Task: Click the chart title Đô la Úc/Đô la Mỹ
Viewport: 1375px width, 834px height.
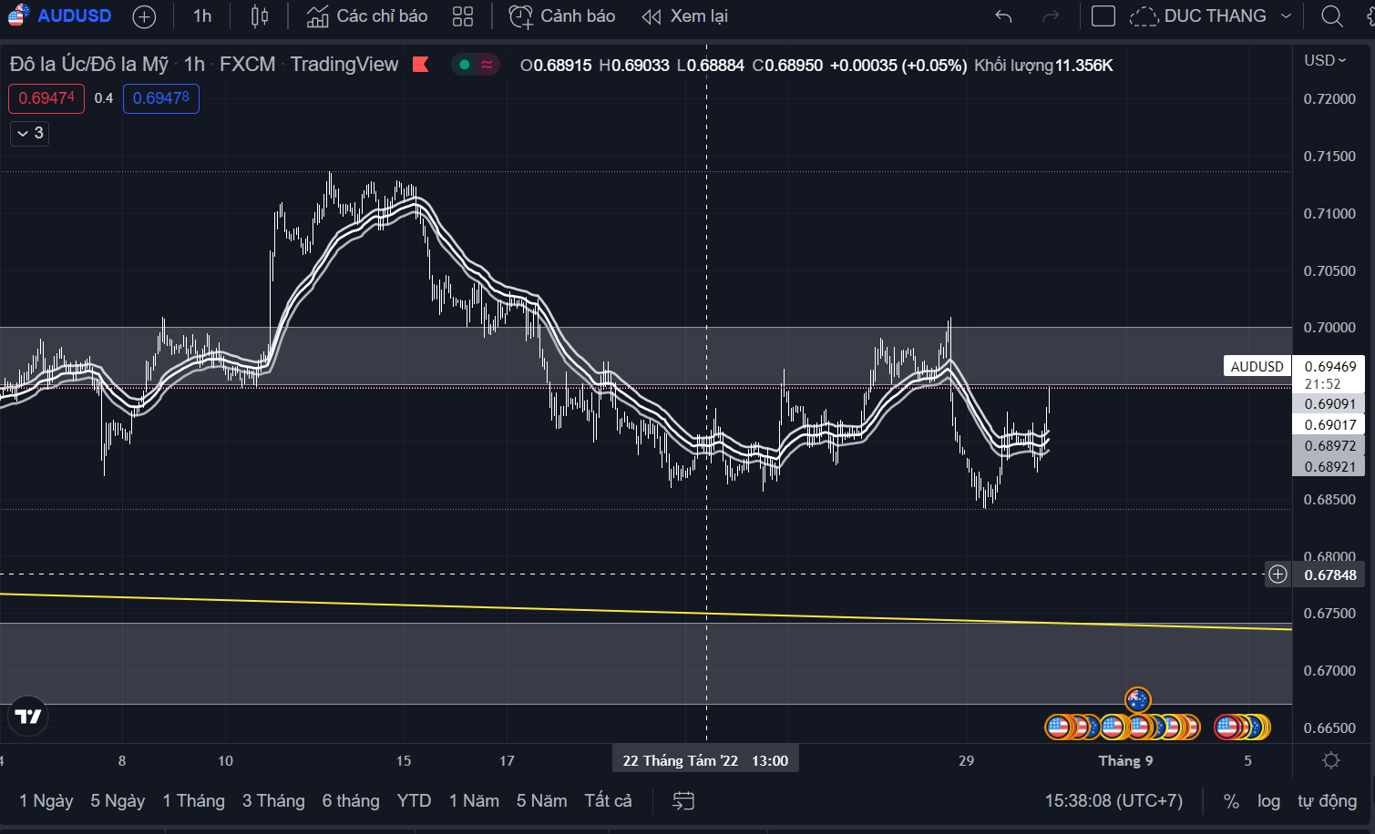Action: (x=89, y=65)
